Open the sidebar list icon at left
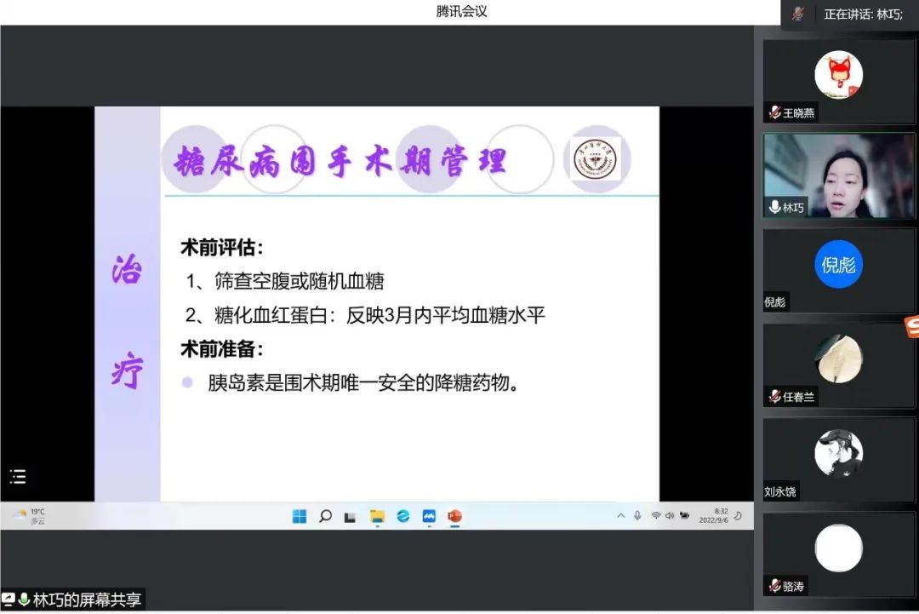The image size is (919, 614). click(18, 477)
